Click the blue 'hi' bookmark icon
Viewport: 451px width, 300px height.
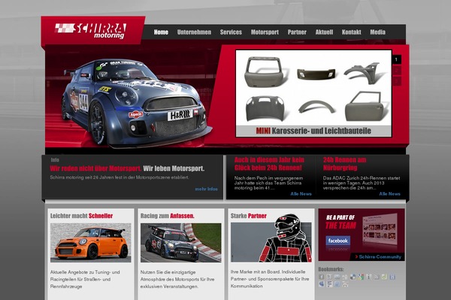pyautogui.click(x=392, y=277)
